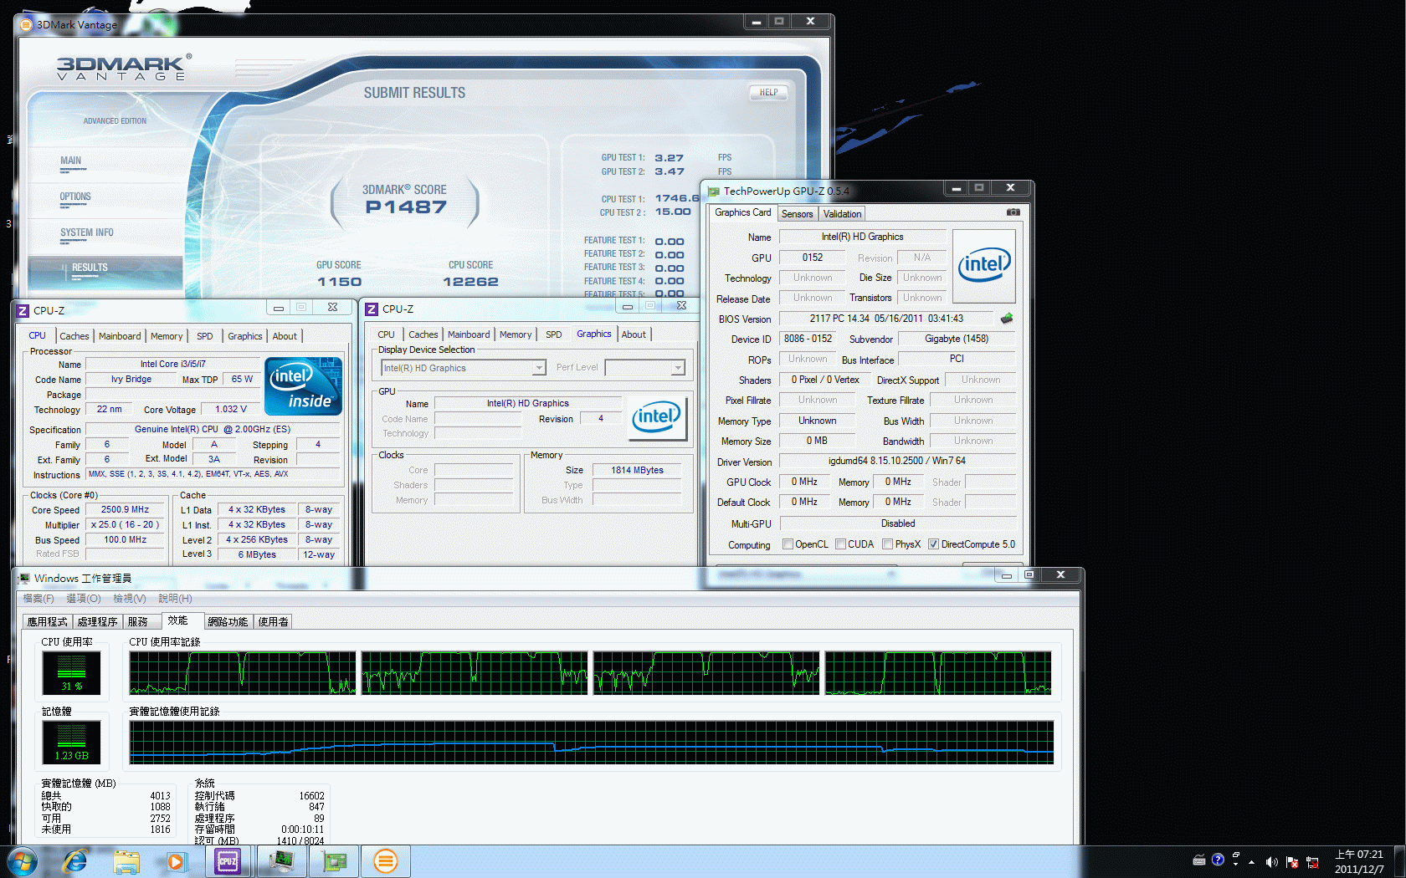Open the volume speaker tray icon
The width and height of the screenshot is (1406, 878).
tap(1271, 862)
